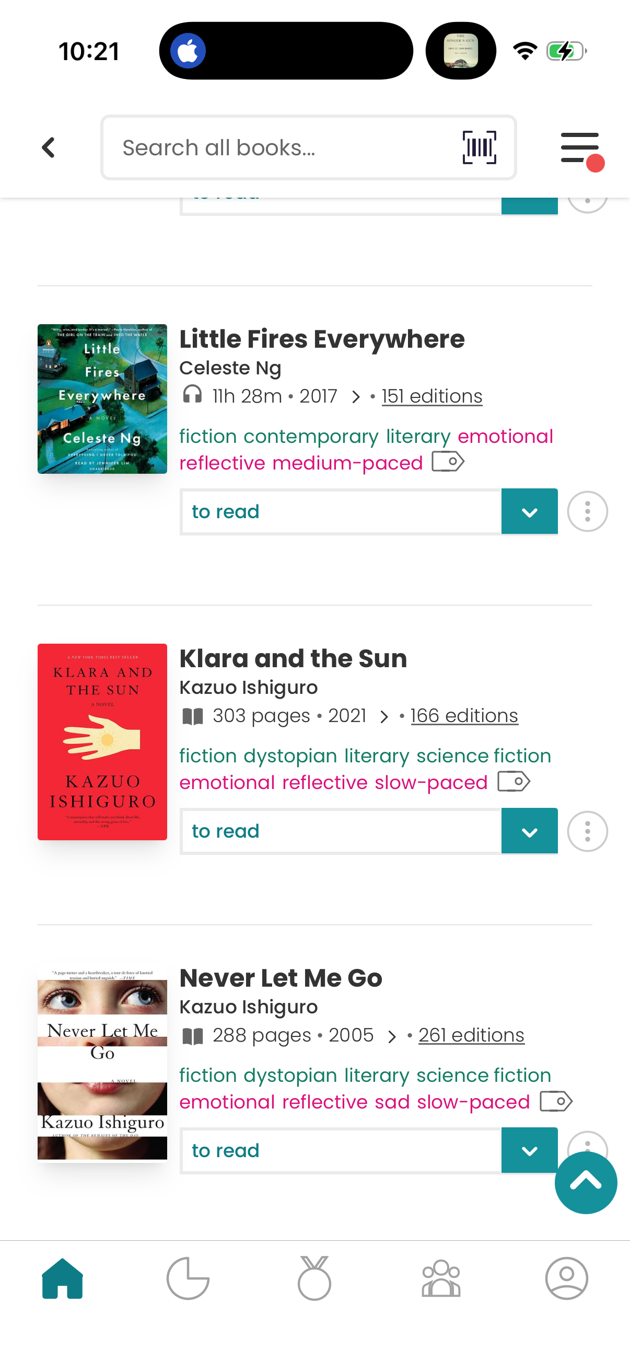
Task: Click the back arrow at top left
Action: [48, 147]
